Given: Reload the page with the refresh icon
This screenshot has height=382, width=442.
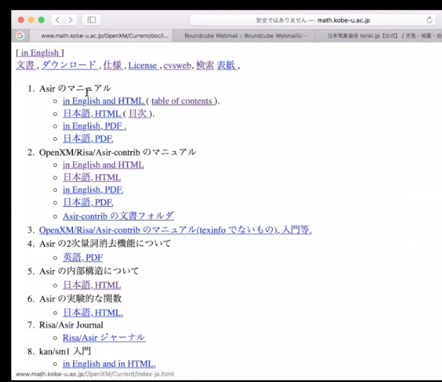Looking at the screenshot, I should point(429,20).
